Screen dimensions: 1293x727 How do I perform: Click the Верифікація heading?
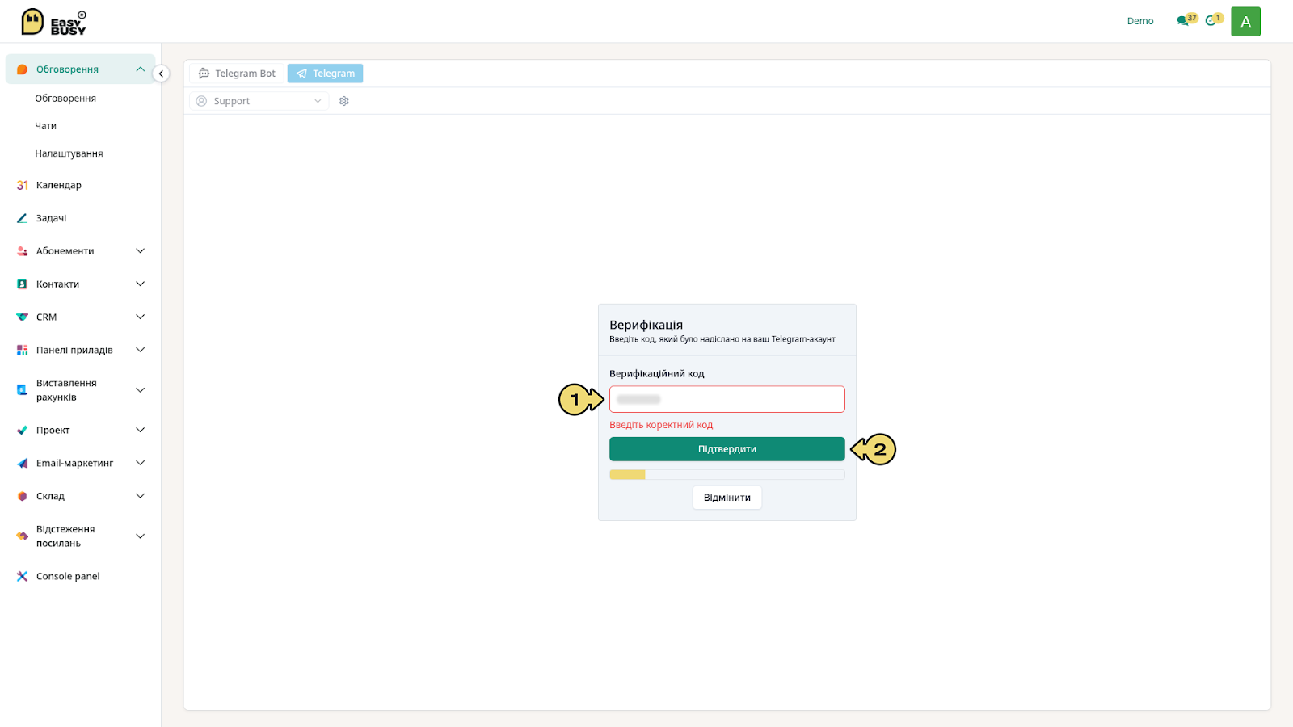(646, 325)
